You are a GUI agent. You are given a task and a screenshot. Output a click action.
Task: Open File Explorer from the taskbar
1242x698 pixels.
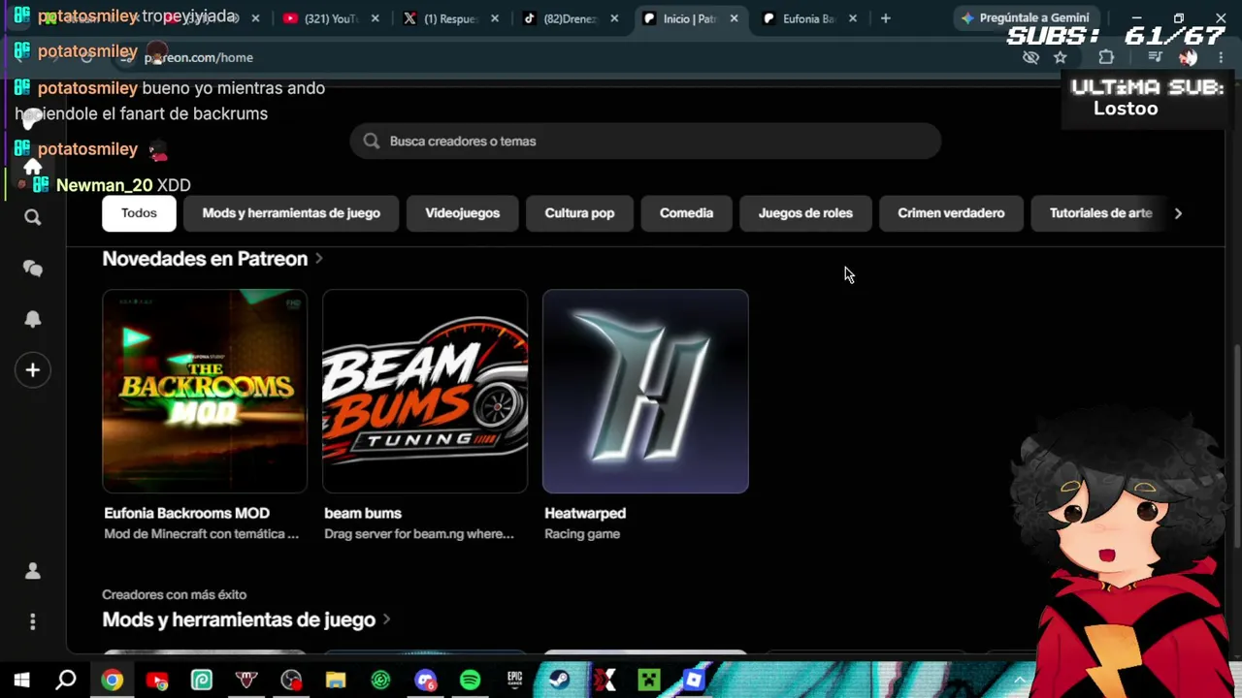click(x=336, y=681)
